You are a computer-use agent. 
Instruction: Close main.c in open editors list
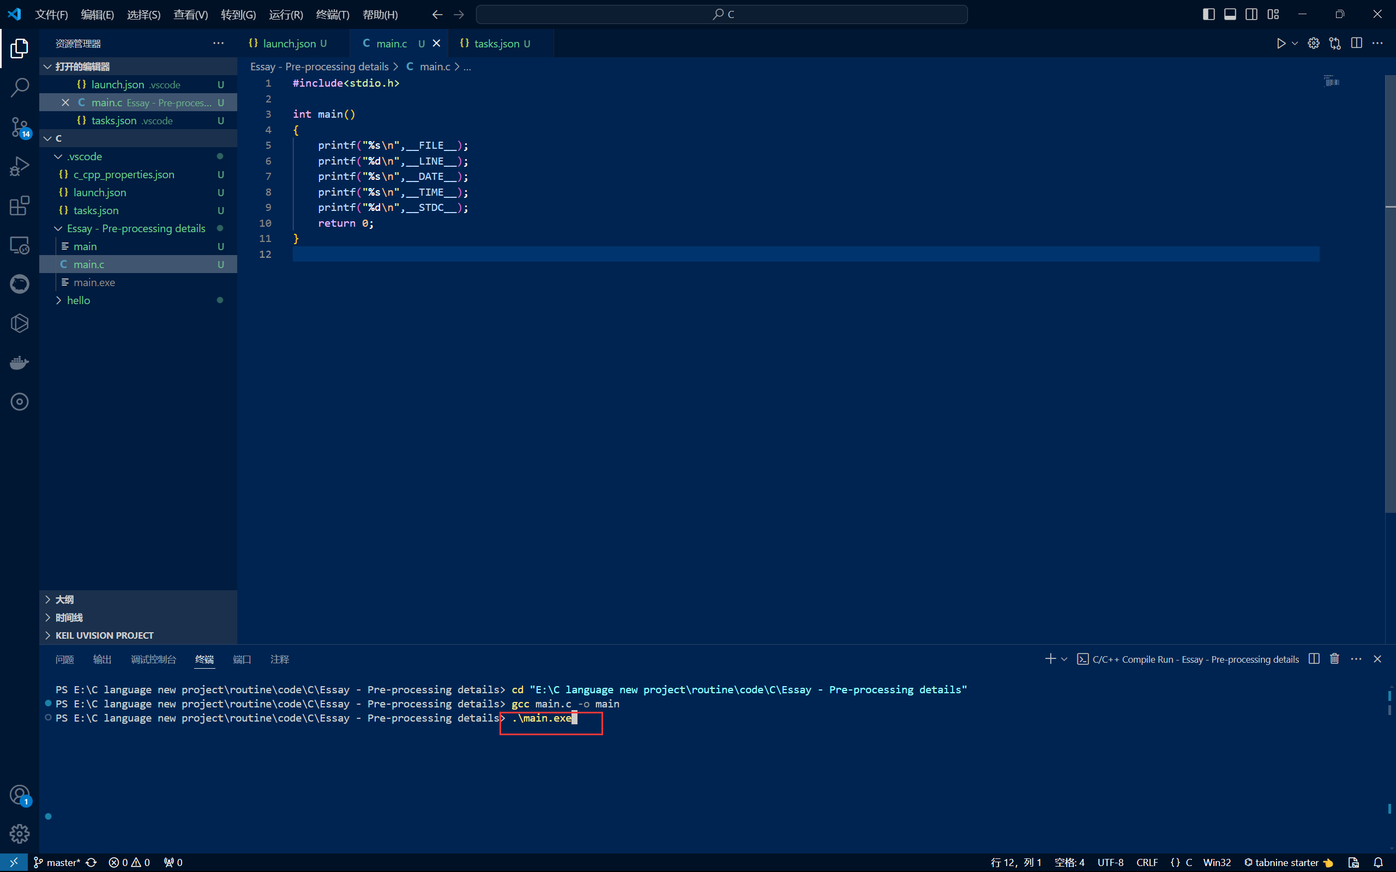65,102
